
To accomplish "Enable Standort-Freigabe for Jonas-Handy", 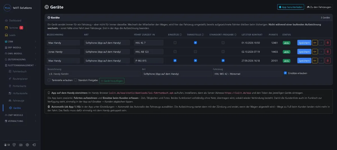I will tap(223, 52).
